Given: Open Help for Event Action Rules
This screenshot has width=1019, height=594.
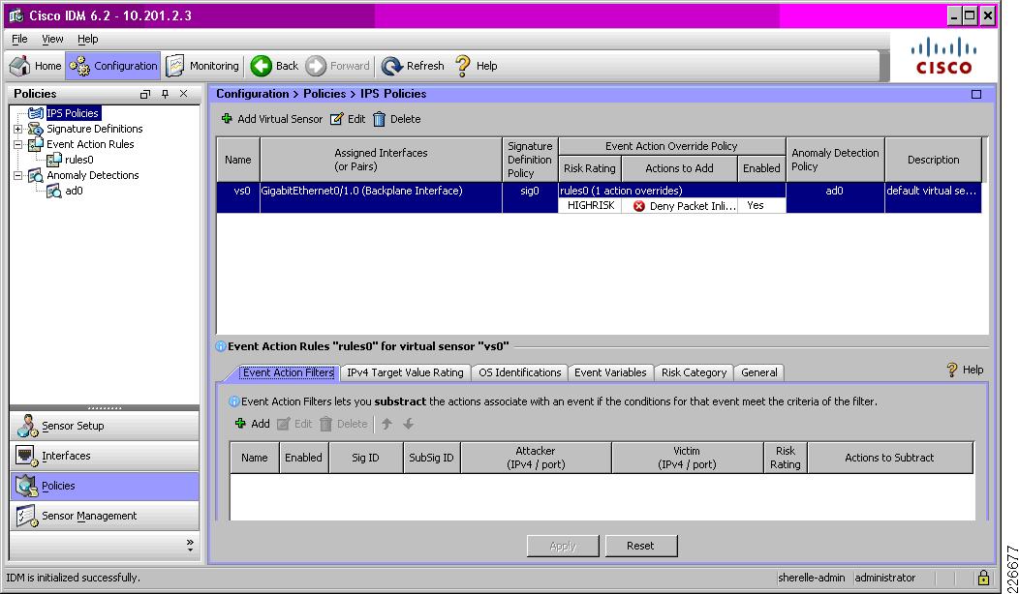Looking at the screenshot, I should [x=965, y=370].
